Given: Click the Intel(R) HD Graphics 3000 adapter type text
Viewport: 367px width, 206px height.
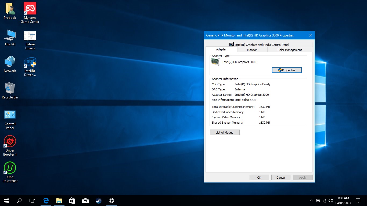Looking at the screenshot, I should (239, 62).
